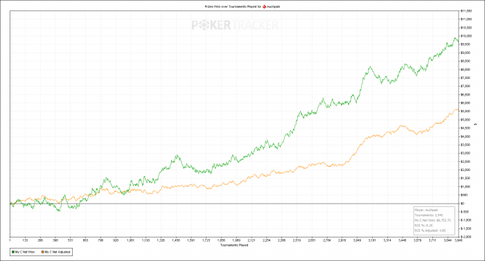The image size is (485, 261).
Task: Click the orange My C Net Adjusted legend swatch
Action: 42,252
